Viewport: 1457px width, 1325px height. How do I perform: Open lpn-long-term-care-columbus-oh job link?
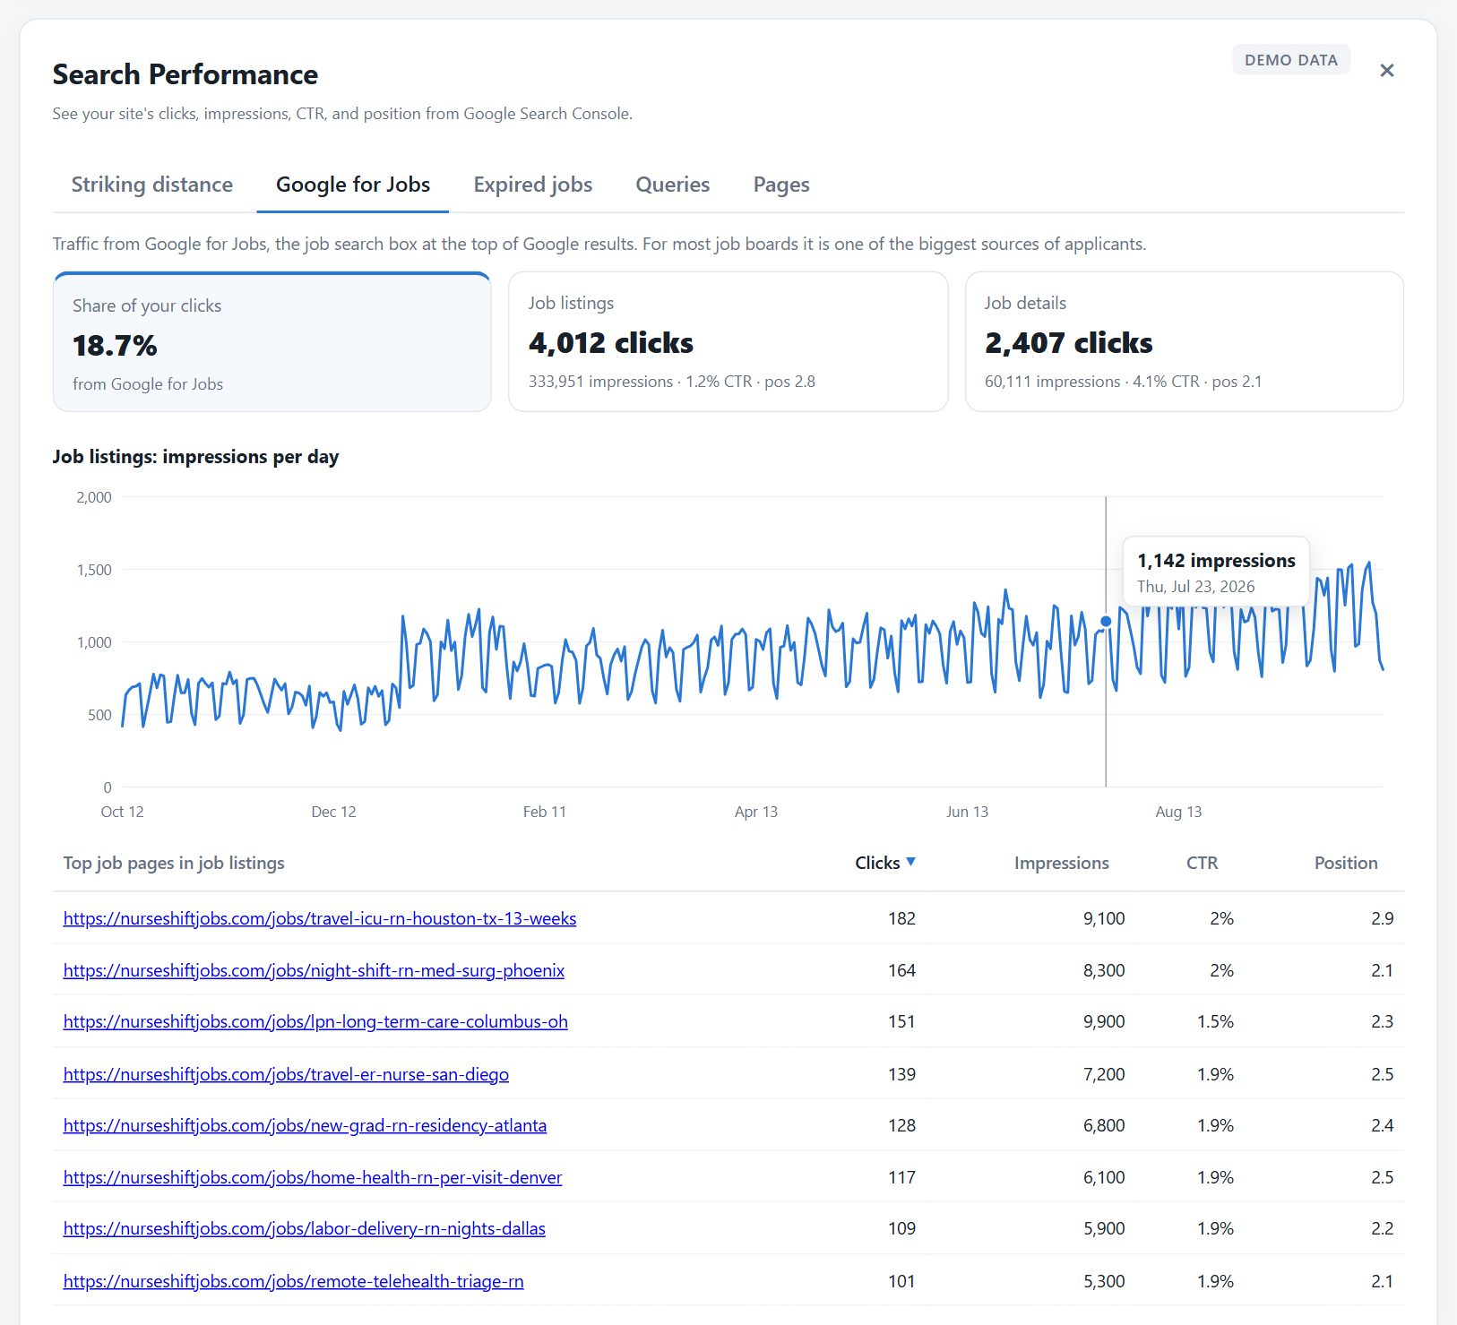coord(315,1021)
